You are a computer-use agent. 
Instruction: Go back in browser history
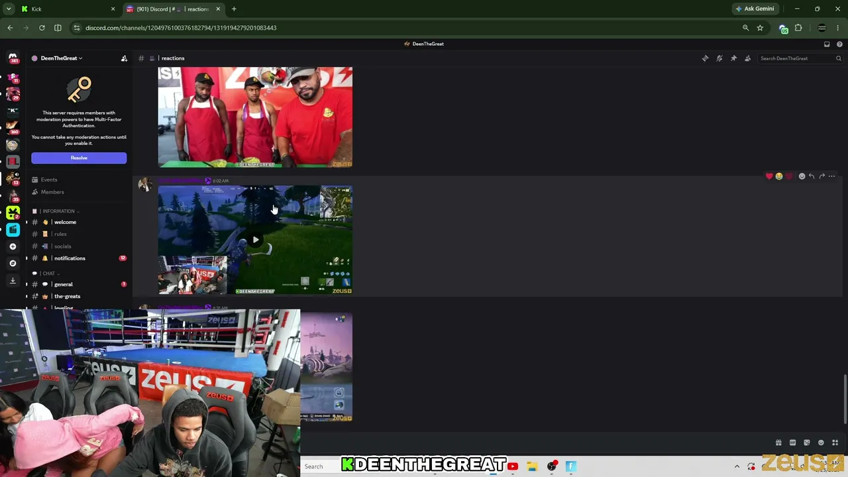(x=10, y=28)
